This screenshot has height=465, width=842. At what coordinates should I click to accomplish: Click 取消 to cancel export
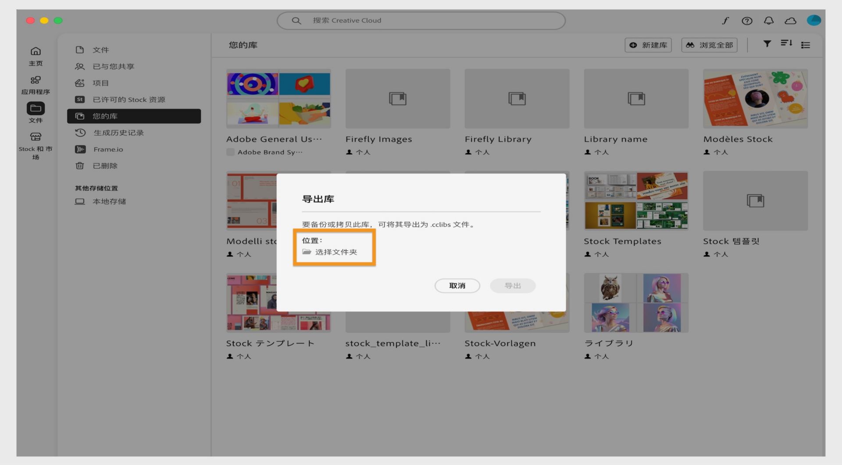[457, 286]
